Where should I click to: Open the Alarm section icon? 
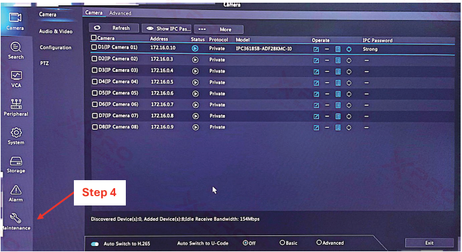point(15,193)
